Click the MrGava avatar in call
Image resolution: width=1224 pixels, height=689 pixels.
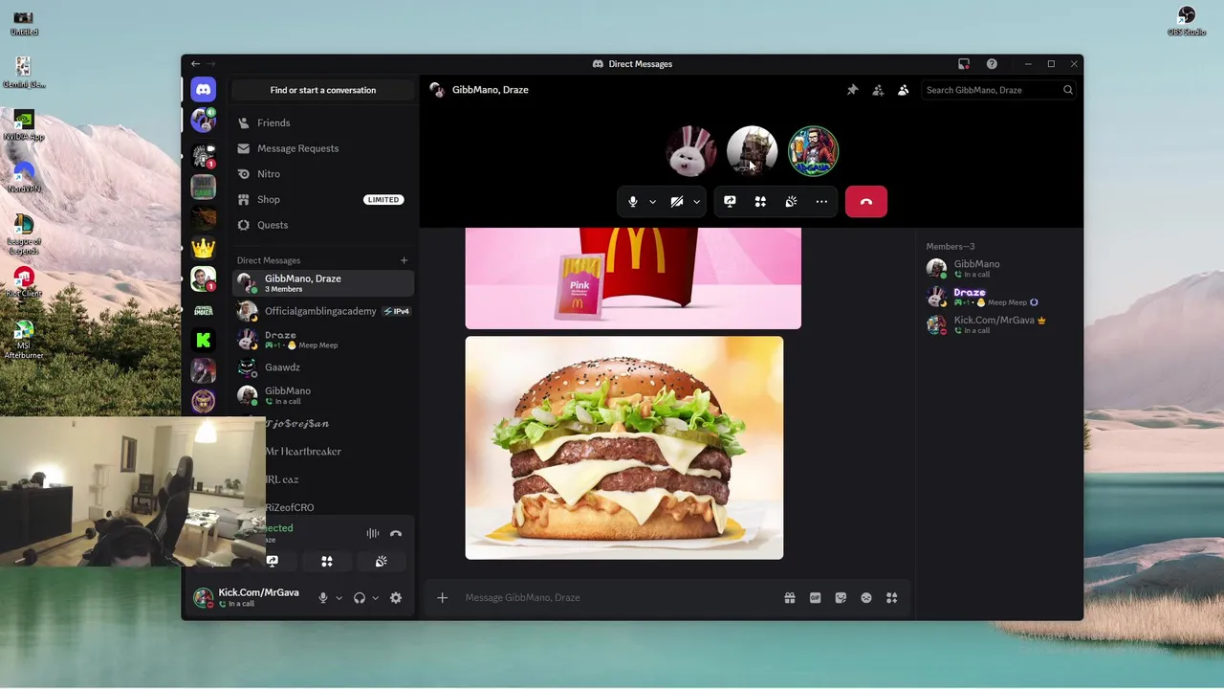pos(813,151)
